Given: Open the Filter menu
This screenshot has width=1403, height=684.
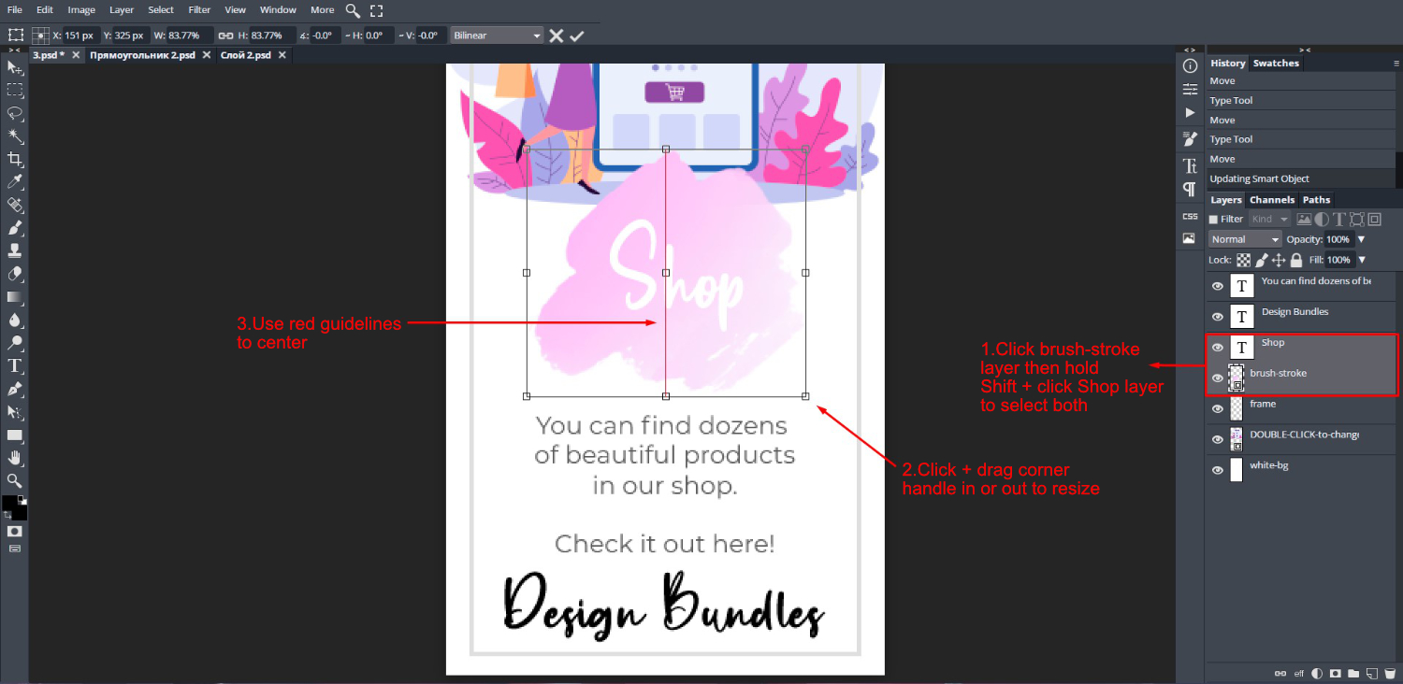Looking at the screenshot, I should pos(199,10).
